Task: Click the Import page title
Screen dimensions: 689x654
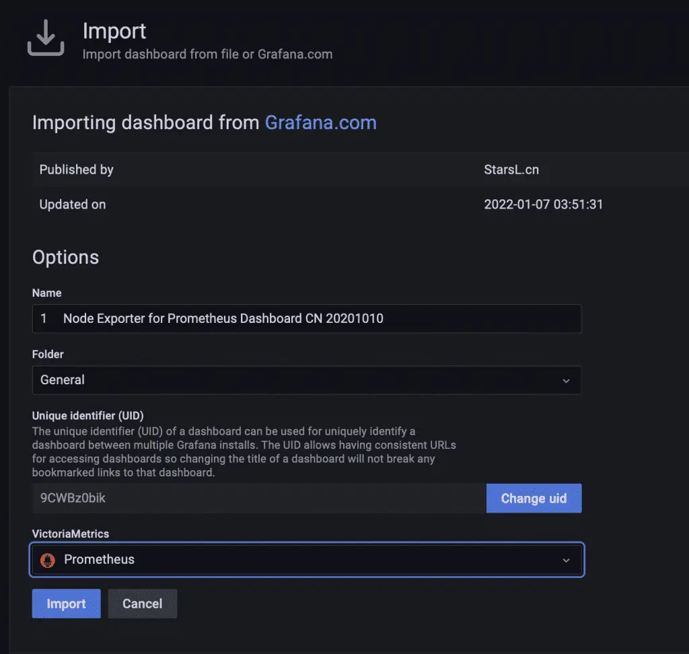Action: click(114, 31)
